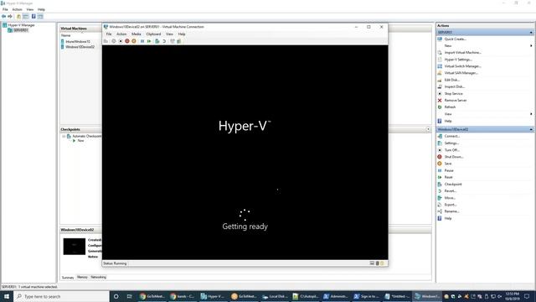Select the Now checkpoint entry
Viewport: 536px width, 302px height.
click(80, 141)
